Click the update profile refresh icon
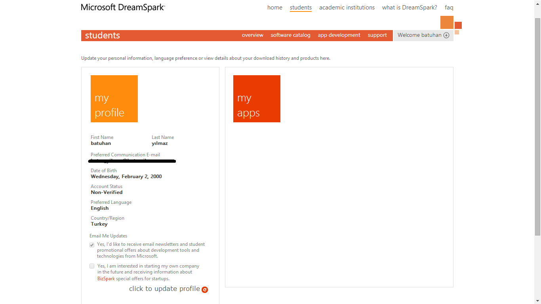 (205, 290)
